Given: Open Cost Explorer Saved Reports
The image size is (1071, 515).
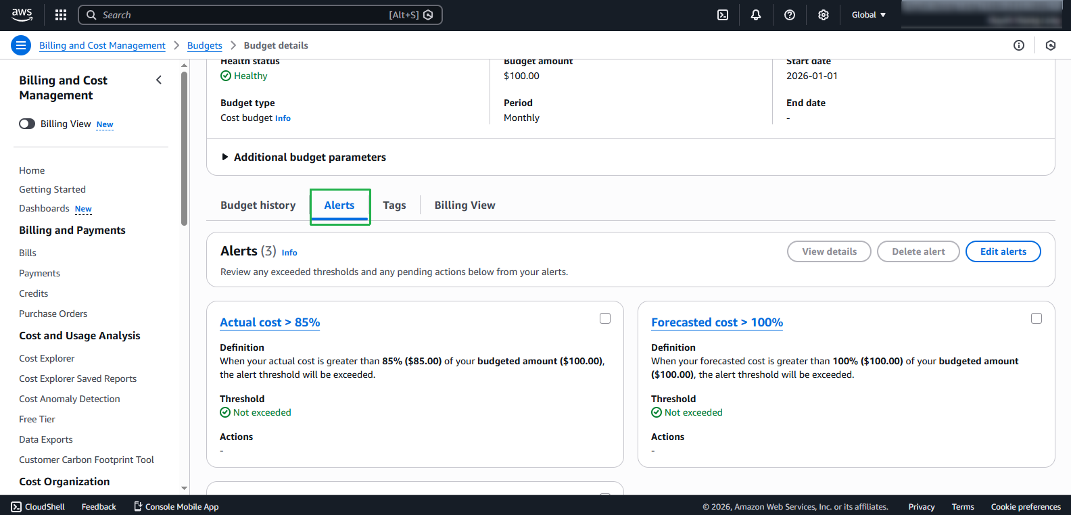Looking at the screenshot, I should point(78,378).
